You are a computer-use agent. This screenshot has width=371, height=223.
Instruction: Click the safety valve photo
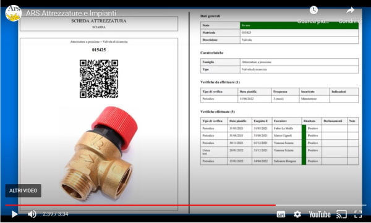click(100, 153)
